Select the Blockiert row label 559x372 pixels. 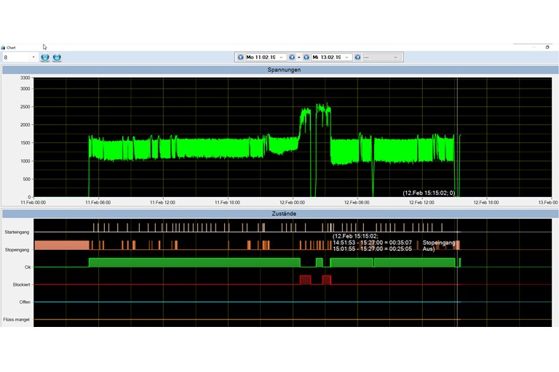tap(21, 284)
